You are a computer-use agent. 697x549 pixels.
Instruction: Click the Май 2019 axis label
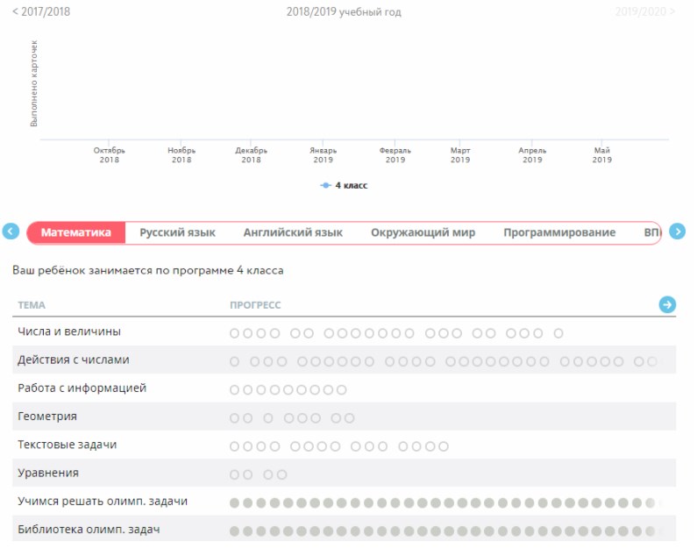[x=601, y=155]
